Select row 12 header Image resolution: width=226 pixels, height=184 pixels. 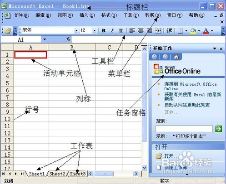tap(7, 133)
